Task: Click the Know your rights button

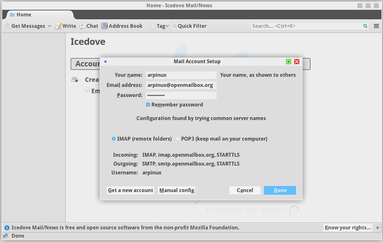Action: click(x=348, y=228)
